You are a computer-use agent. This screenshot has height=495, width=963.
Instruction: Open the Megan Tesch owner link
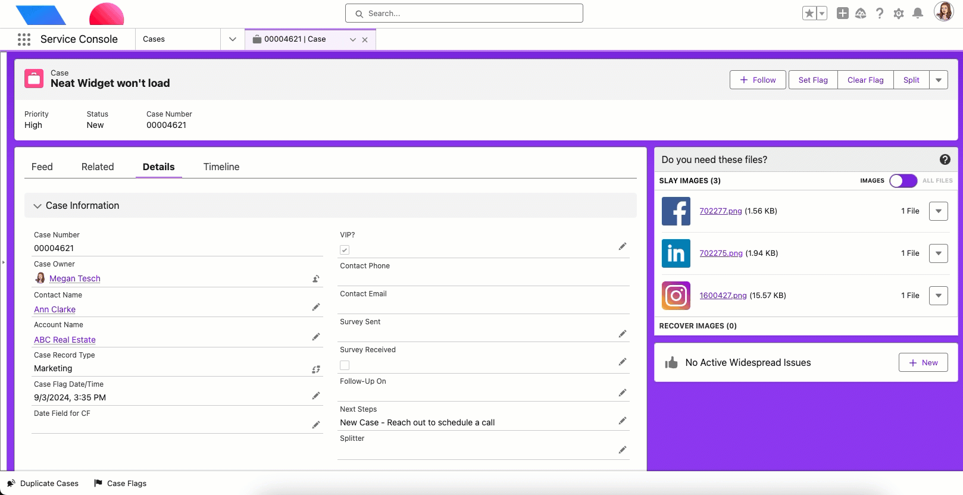tap(75, 278)
